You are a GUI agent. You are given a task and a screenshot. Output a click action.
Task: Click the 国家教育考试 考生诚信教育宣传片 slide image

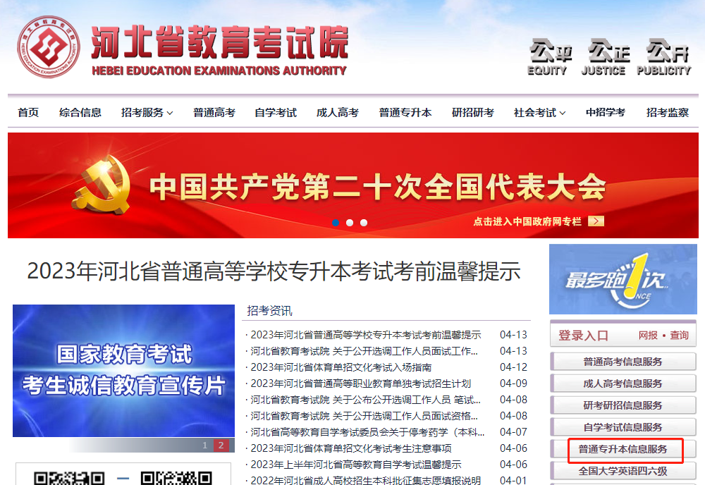[x=123, y=371]
